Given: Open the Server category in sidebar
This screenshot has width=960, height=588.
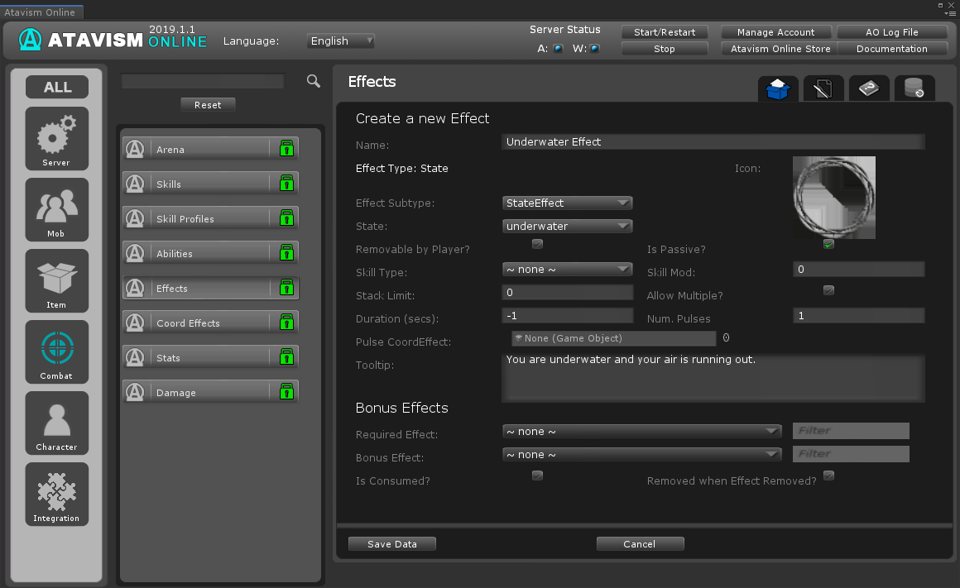Looking at the screenshot, I should (56, 137).
